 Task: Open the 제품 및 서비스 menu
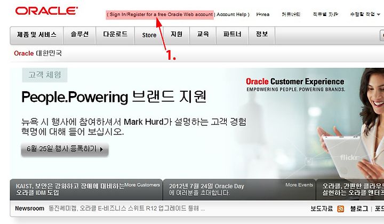click(x=37, y=35)
